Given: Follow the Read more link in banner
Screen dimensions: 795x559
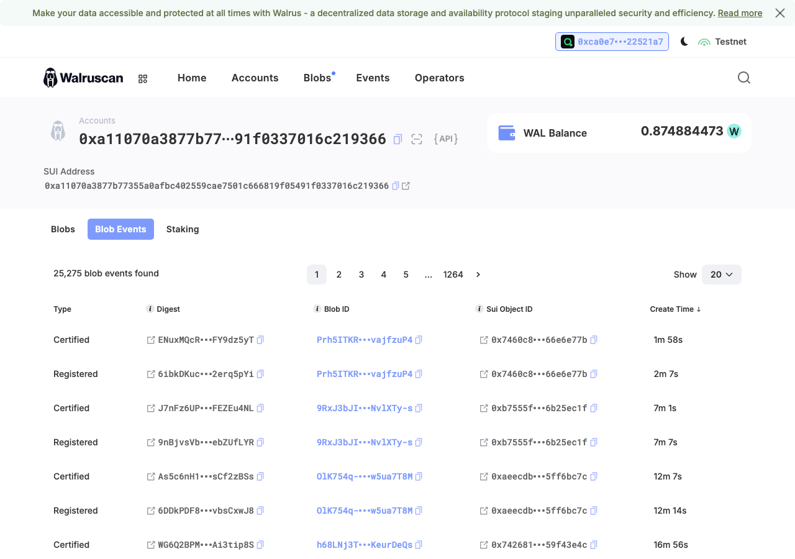Looking at the screenshot, I should coord(740,13).
